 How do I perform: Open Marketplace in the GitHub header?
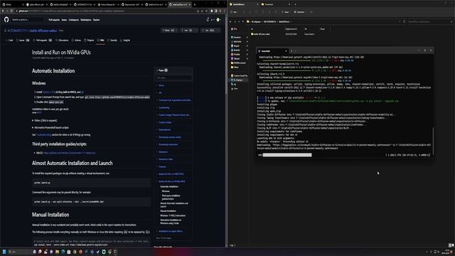[85, 20]
